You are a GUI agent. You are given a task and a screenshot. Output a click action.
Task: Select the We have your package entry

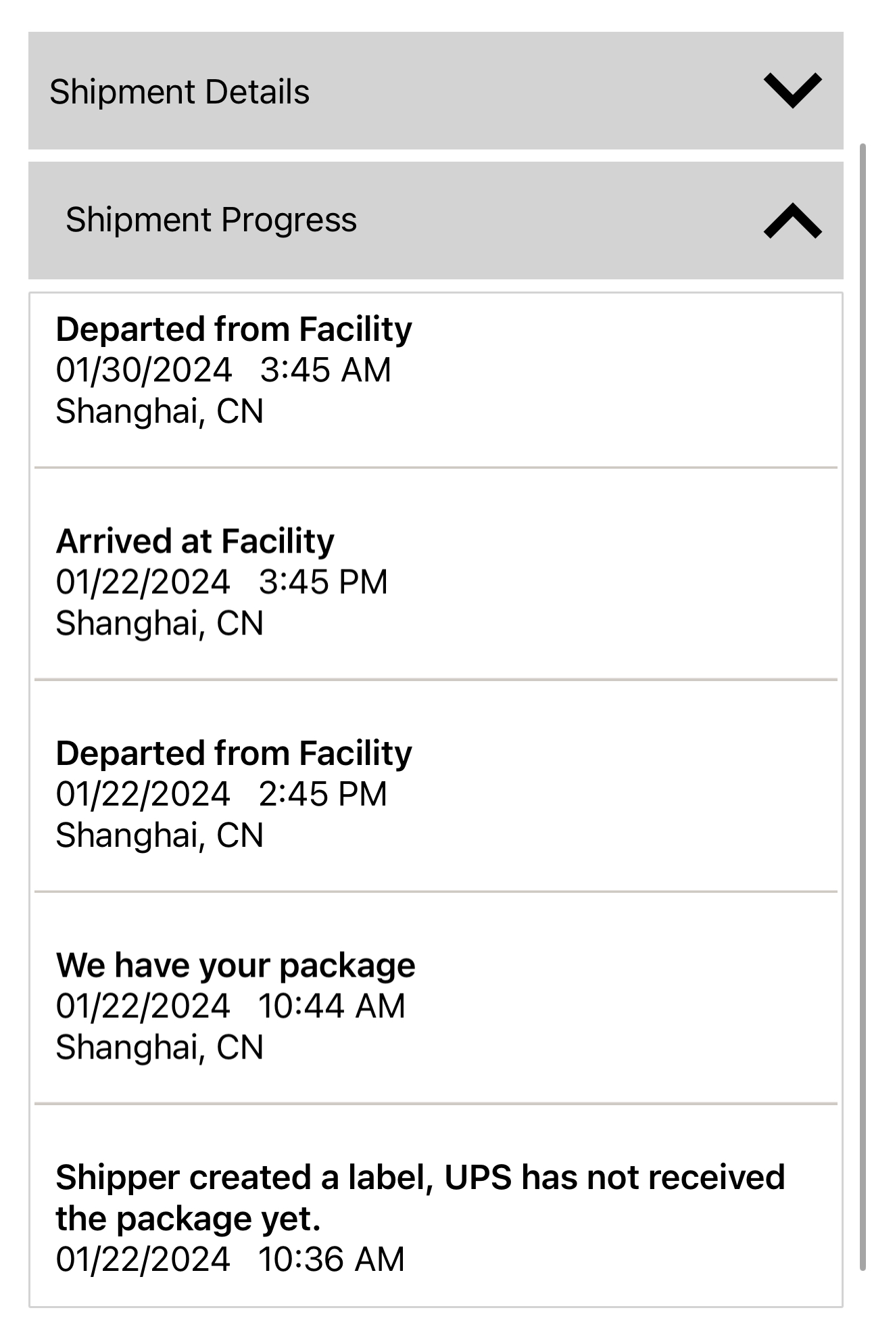(x=235, y=965)
